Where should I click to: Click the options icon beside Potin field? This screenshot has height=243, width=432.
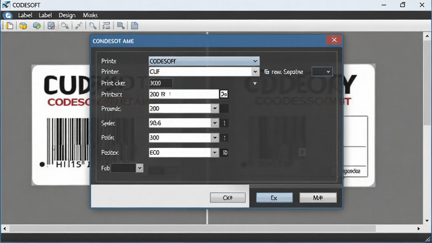[224, 138]
